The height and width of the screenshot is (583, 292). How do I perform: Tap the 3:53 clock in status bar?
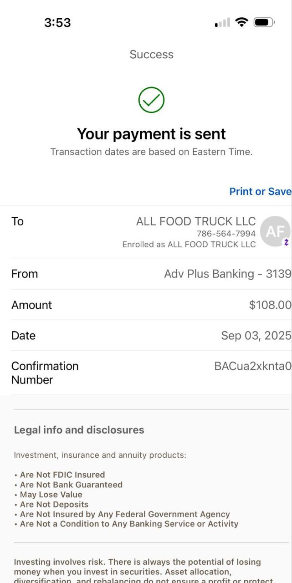pos(57,23)
